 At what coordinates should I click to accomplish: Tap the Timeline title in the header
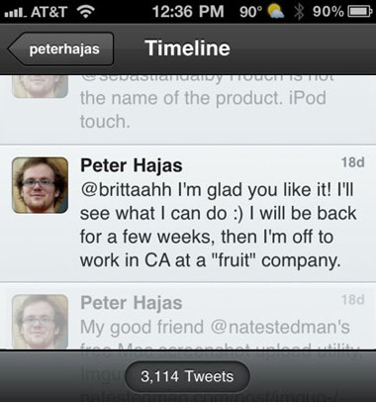(x=187, y=49)
